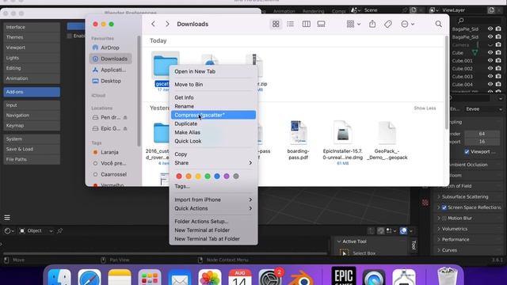Open the Finder group-by dropdown

point(353,24)
